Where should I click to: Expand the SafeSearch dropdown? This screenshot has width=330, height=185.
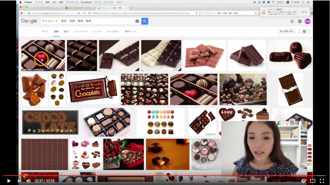tap(287, 32)
